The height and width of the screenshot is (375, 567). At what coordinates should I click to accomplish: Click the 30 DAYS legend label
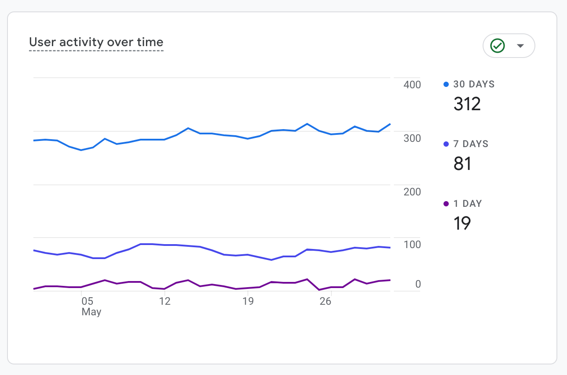click(474, 84)
